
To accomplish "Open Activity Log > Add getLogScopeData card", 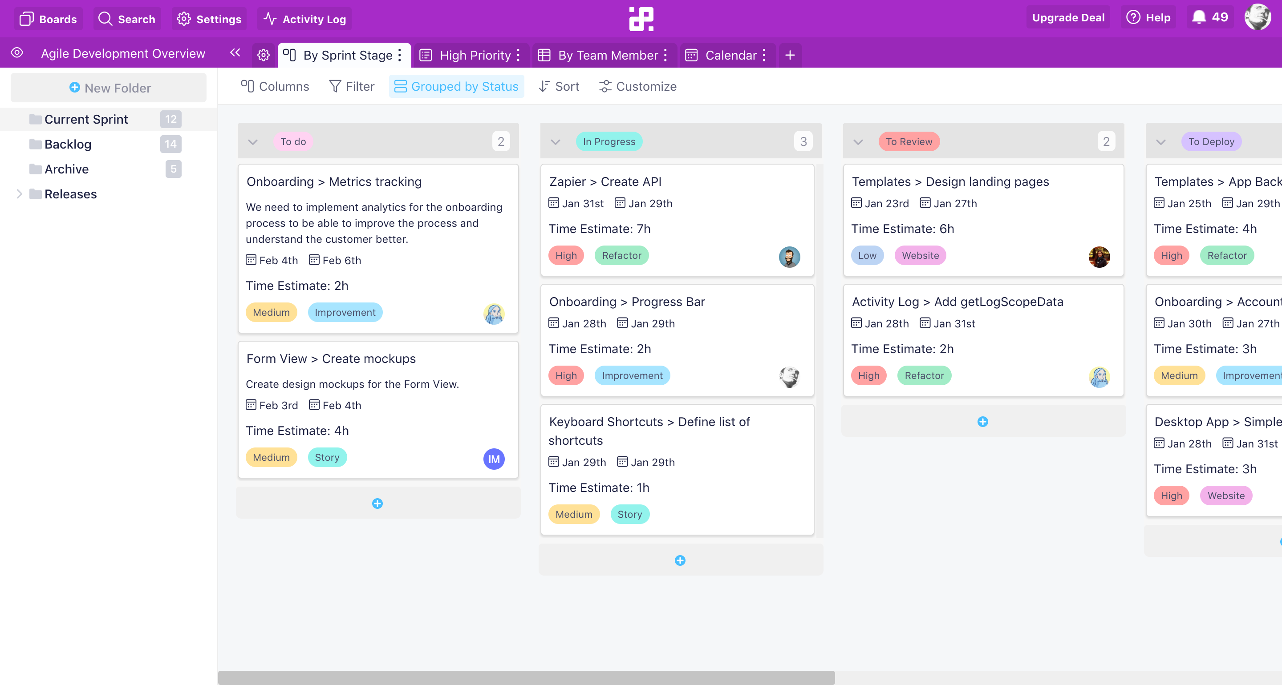I will pyautogui.click(x=983, y=340).
